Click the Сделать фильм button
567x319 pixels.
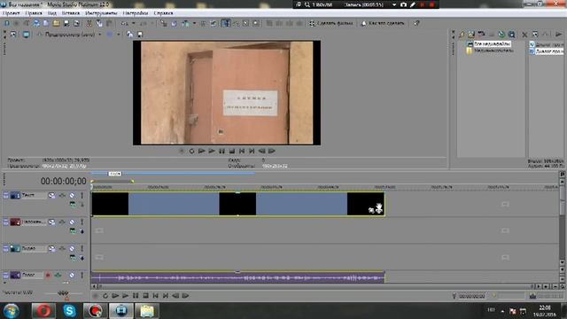coord(330,23)
